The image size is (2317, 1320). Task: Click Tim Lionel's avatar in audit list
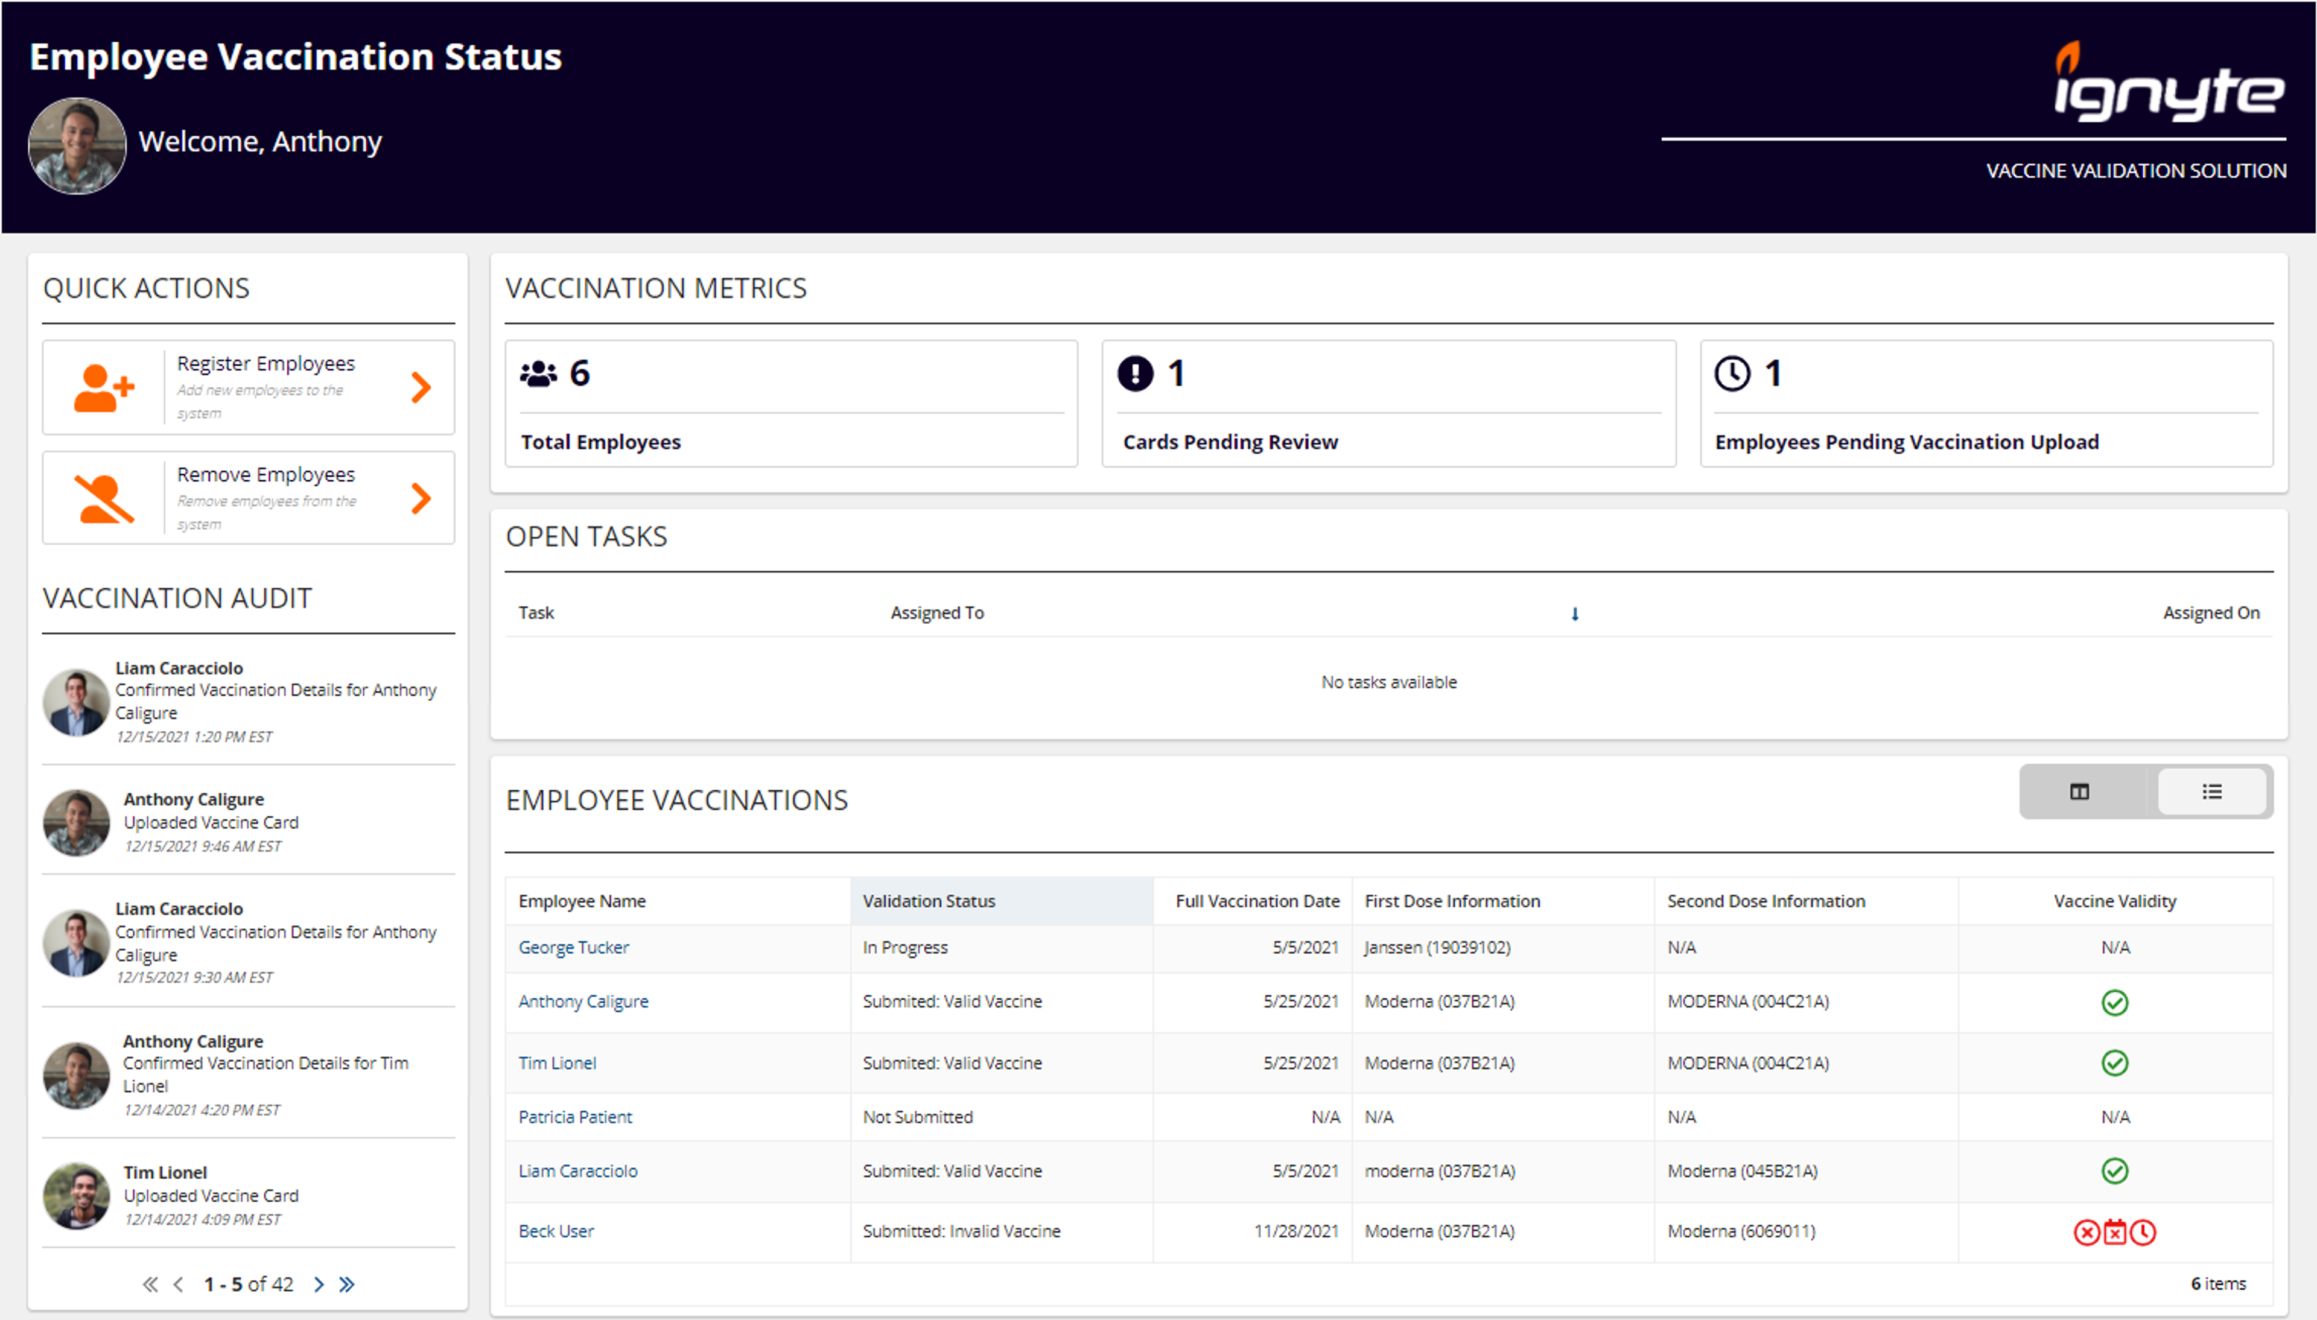point(76,1196)
